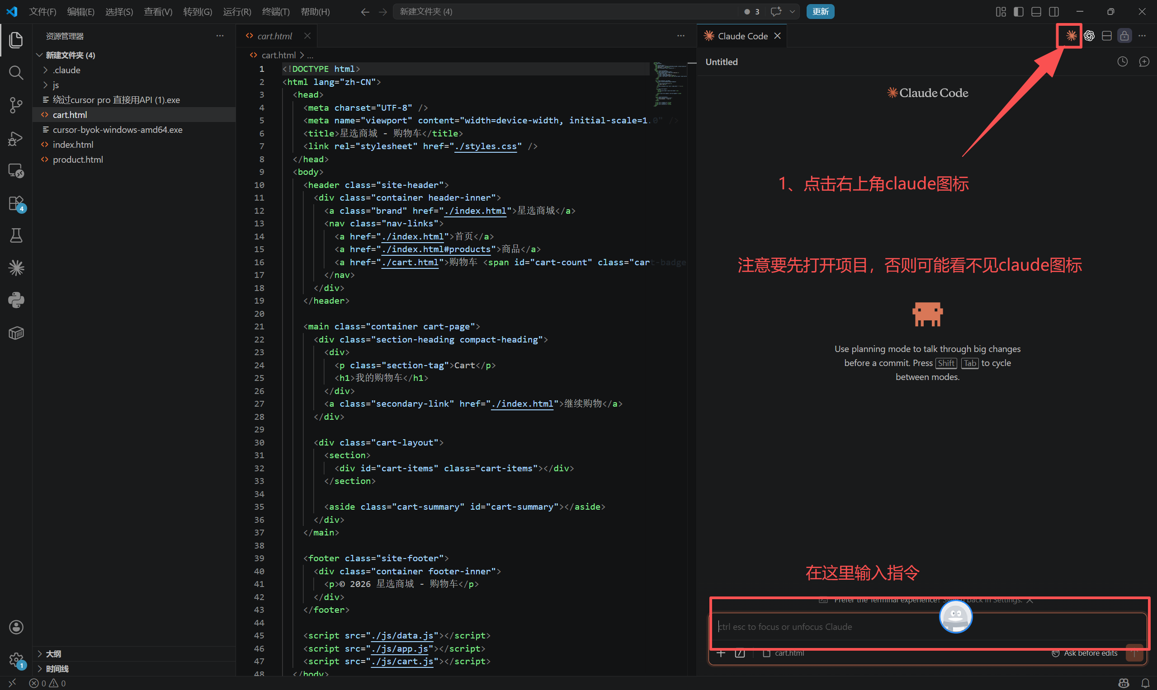Open the Python view in activity bar
This screenshot has height=690, width=1157.
(16, 300)
